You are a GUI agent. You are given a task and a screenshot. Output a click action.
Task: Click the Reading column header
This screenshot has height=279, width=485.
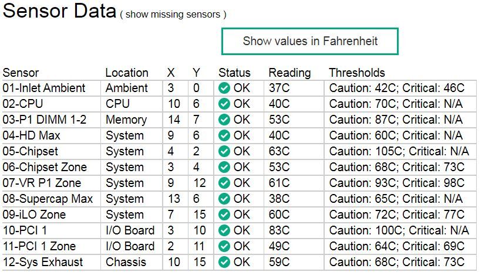289,73
